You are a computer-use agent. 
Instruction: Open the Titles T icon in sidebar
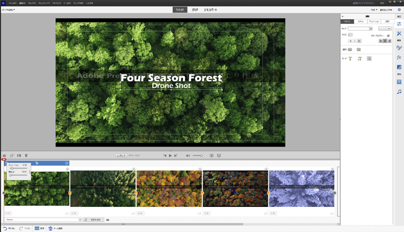pyautogui.click(x=399, y=82)
